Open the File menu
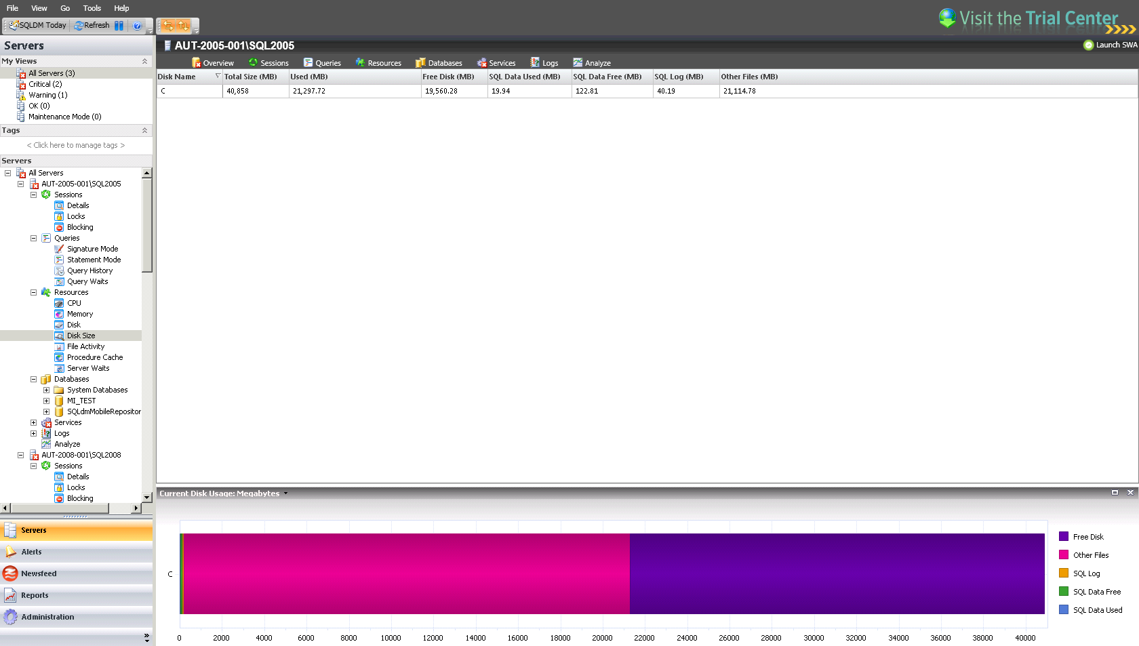 12,8
